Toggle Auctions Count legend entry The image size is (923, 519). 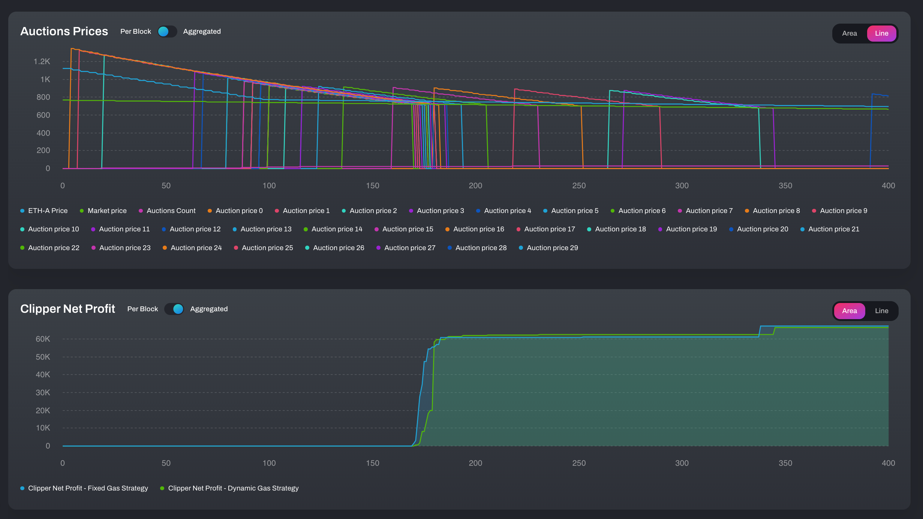(x=171, y=211)
